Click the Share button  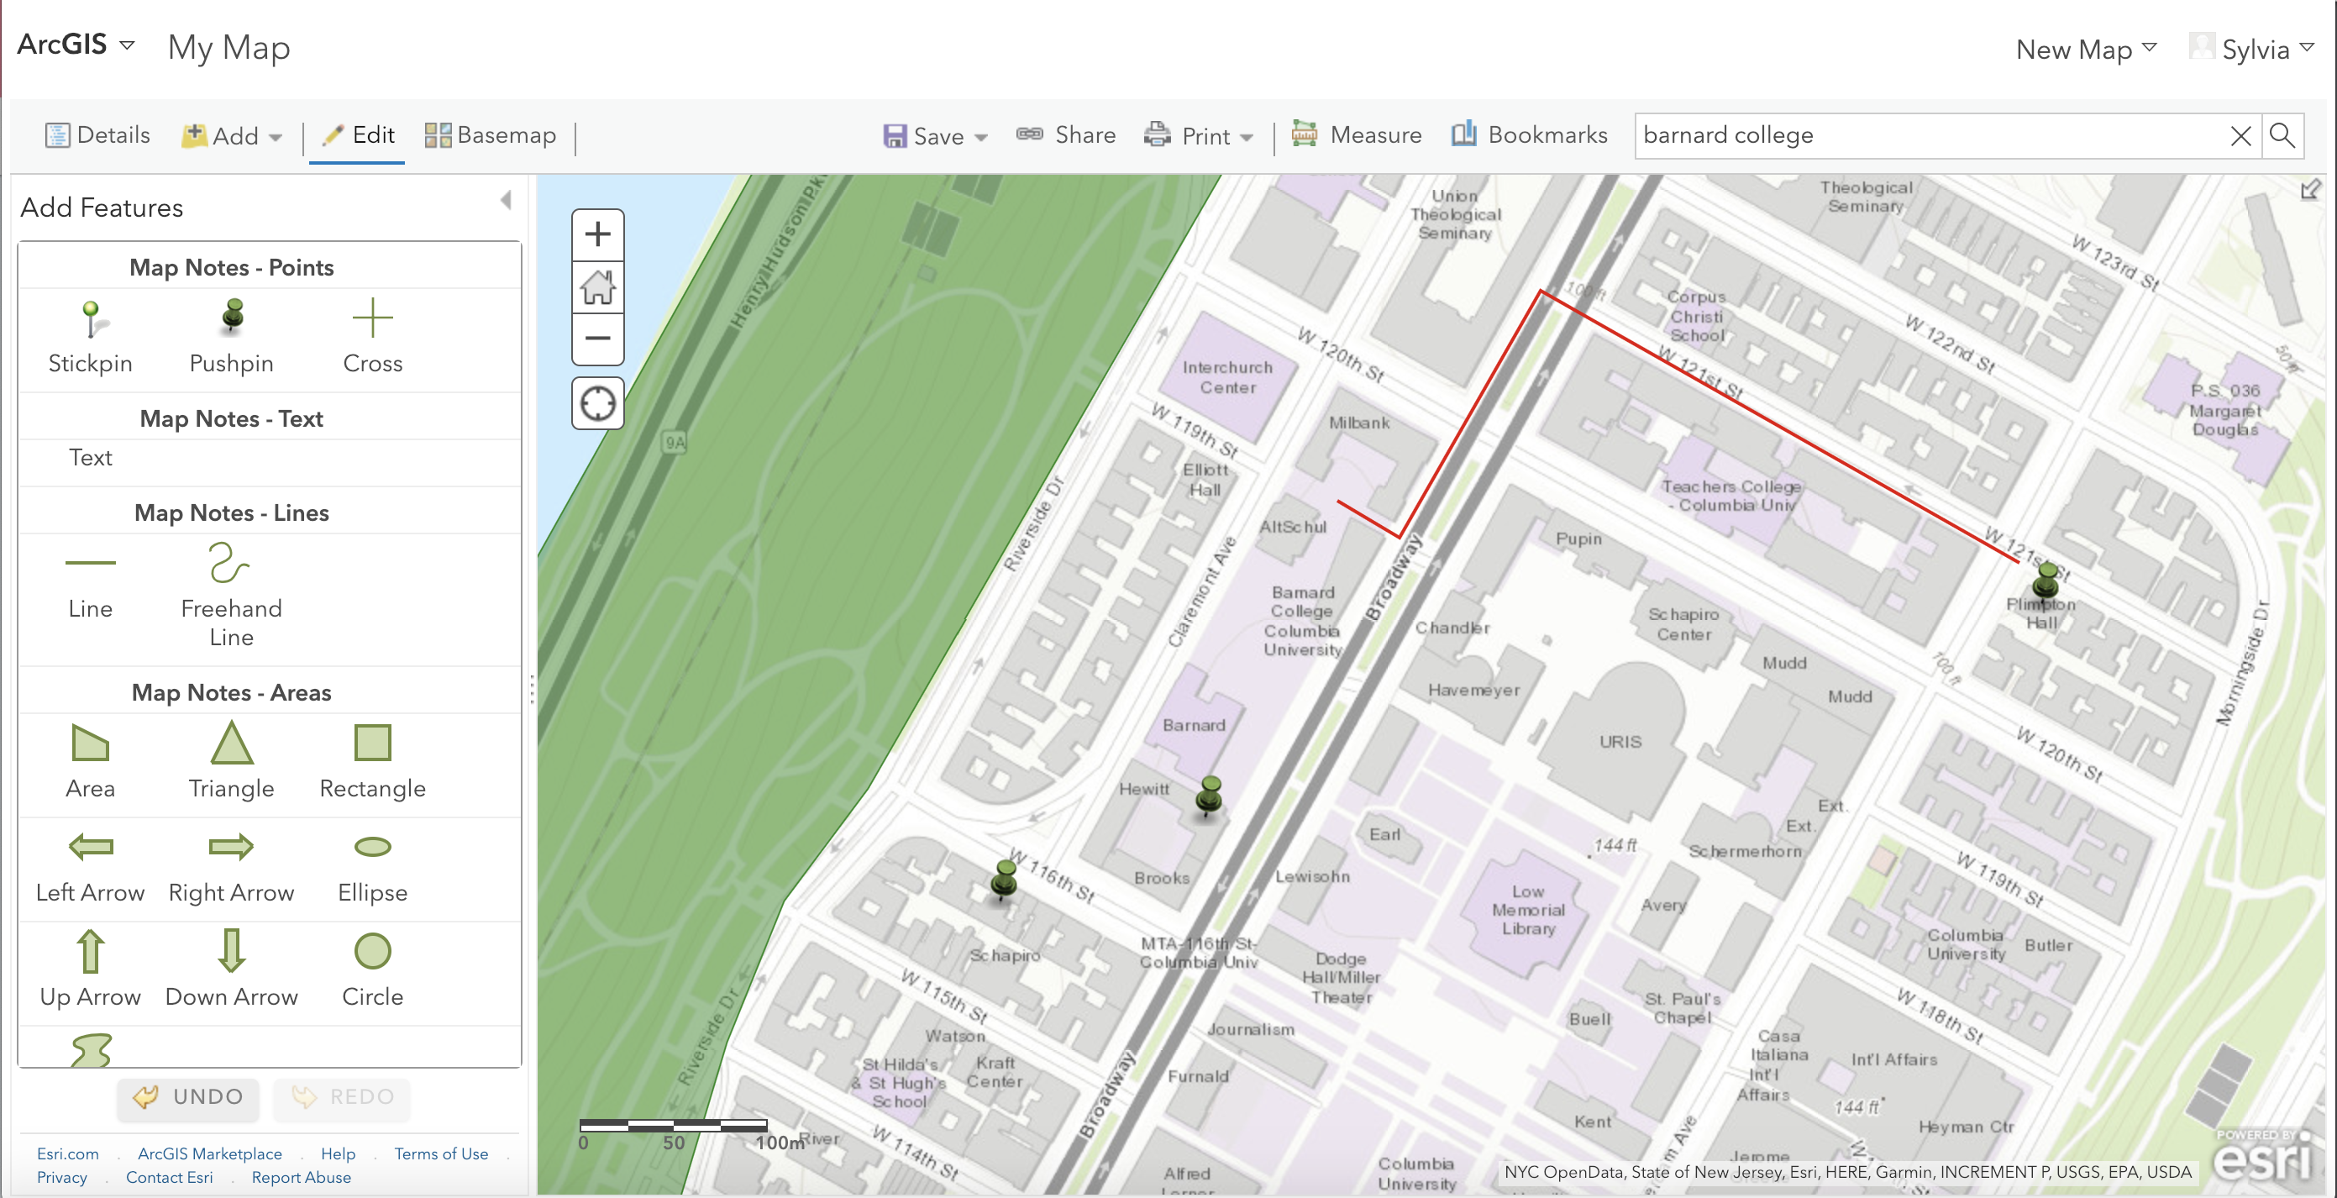click(x=1066, y=135)
